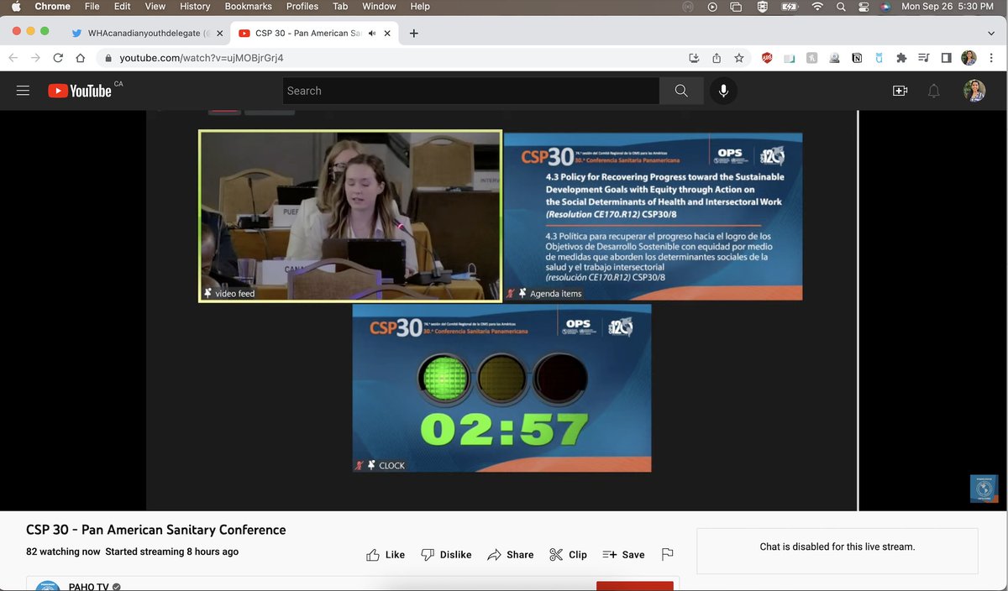Go forward with Chrome's forward arrow

(35, 58)
